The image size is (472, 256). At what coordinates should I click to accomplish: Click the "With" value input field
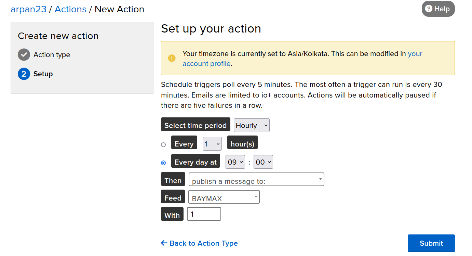click(204, 214)
